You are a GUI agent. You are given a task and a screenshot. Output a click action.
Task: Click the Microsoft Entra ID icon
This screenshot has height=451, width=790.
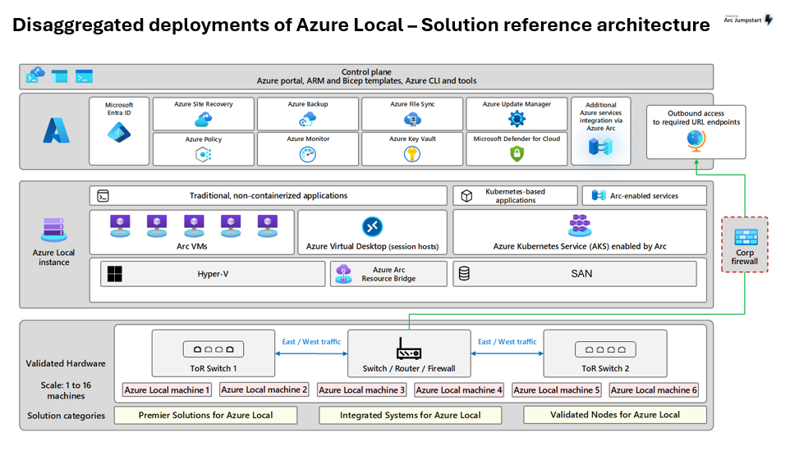119,132
